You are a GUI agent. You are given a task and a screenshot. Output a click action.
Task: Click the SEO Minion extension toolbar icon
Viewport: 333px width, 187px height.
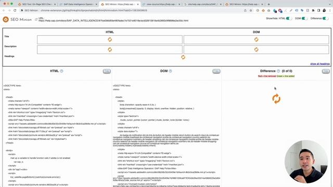click(263, 10)
